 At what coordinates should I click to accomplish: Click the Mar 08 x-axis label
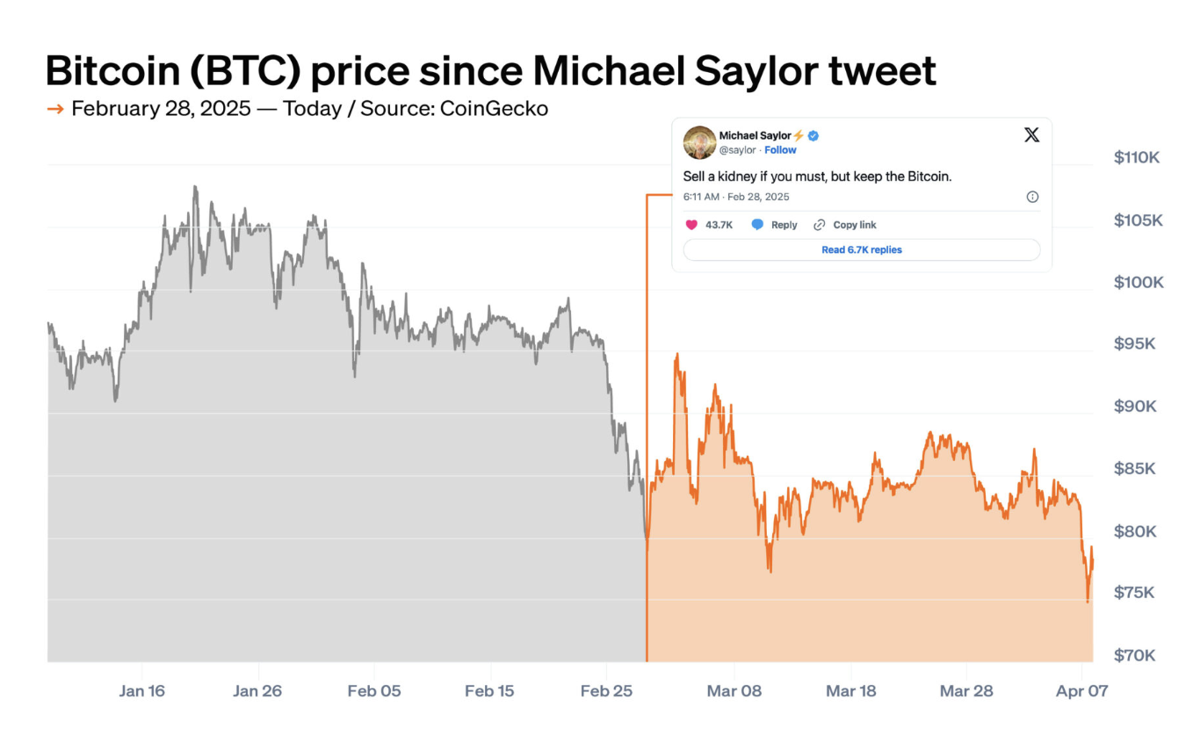734,690
